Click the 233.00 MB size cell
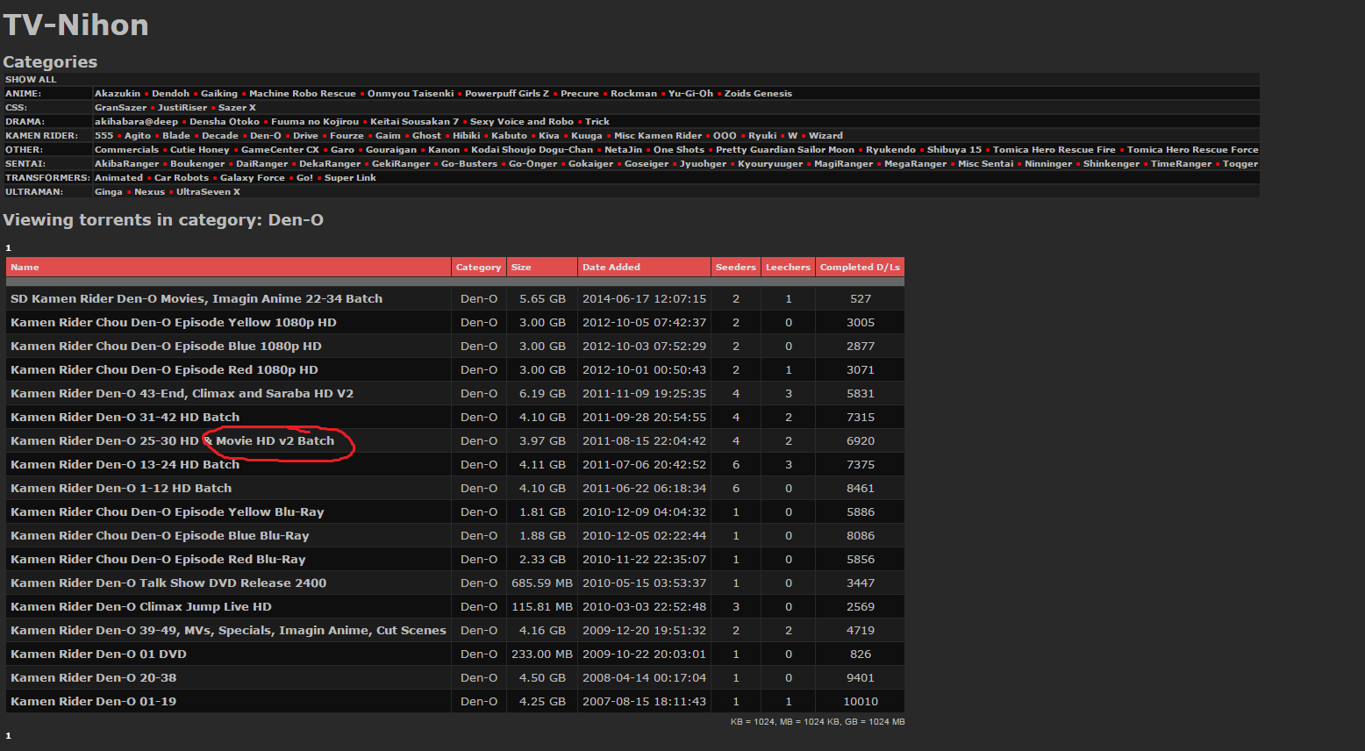Viewport: 1365px width, 751px height. point(542,654)
